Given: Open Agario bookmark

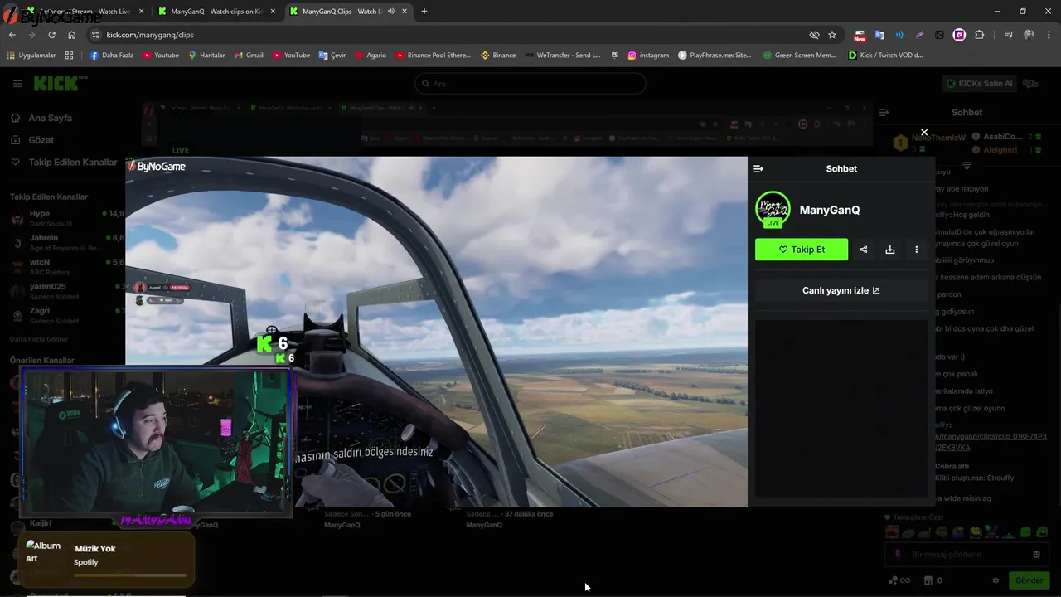Looking at the screenshot, I should pyautogui.click(x=371, y=55).
